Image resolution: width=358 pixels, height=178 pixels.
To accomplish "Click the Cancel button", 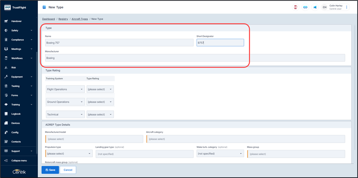I will 68,170.
